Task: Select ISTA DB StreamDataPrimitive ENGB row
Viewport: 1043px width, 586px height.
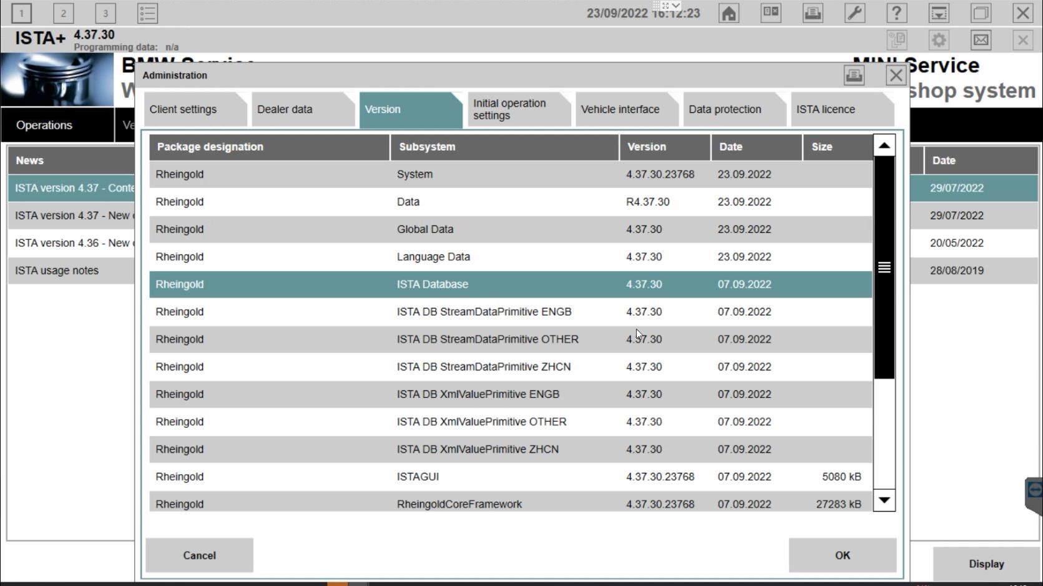Action: (511, 312)
